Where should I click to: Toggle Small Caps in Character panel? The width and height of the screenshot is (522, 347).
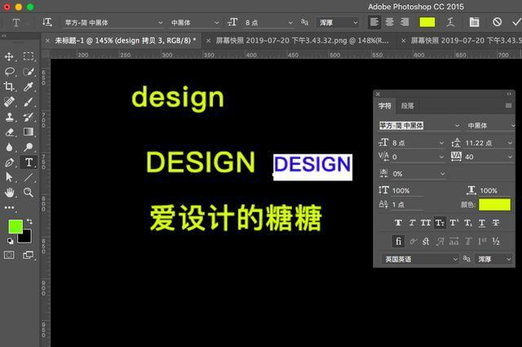pos(440,223)
